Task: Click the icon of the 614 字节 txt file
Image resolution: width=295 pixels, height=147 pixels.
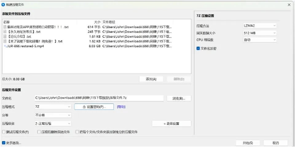Action: coord(5,27)
